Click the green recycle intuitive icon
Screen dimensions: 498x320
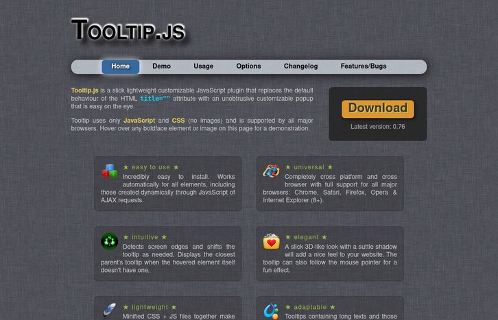tap(109, 241)
